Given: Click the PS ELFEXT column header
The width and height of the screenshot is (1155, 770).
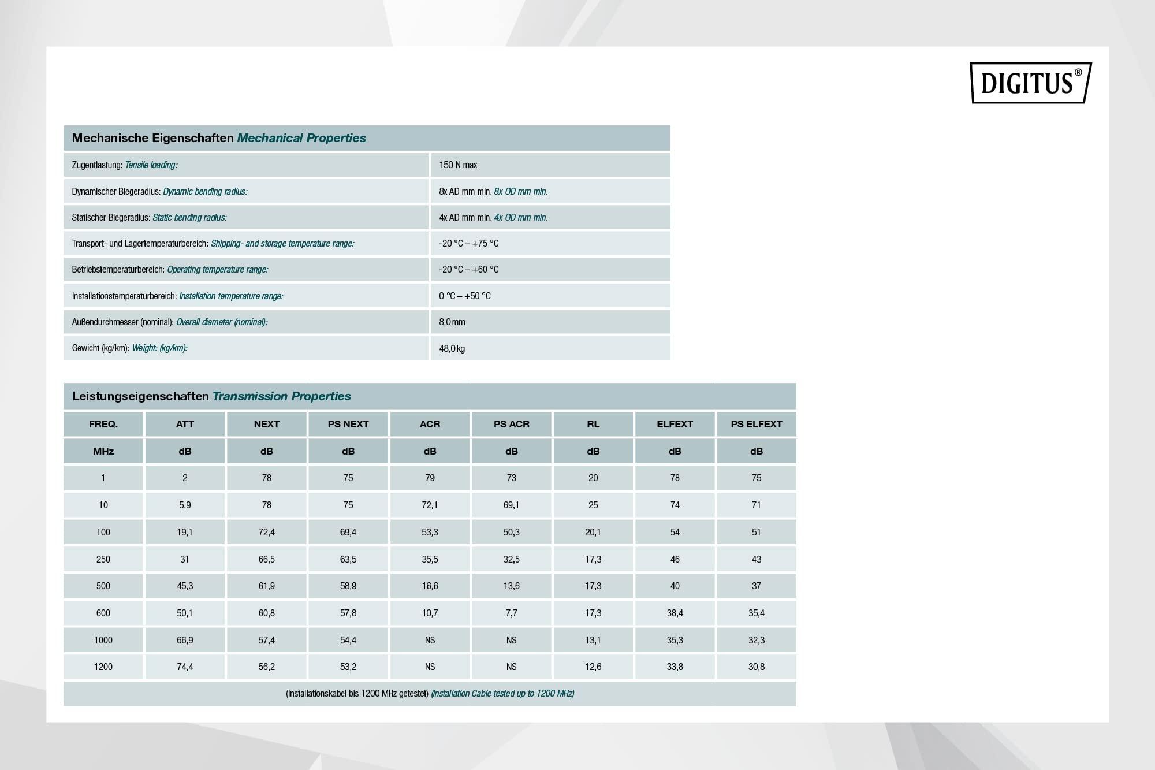Looking at the screenshot, I should click(x=756, y=424).
